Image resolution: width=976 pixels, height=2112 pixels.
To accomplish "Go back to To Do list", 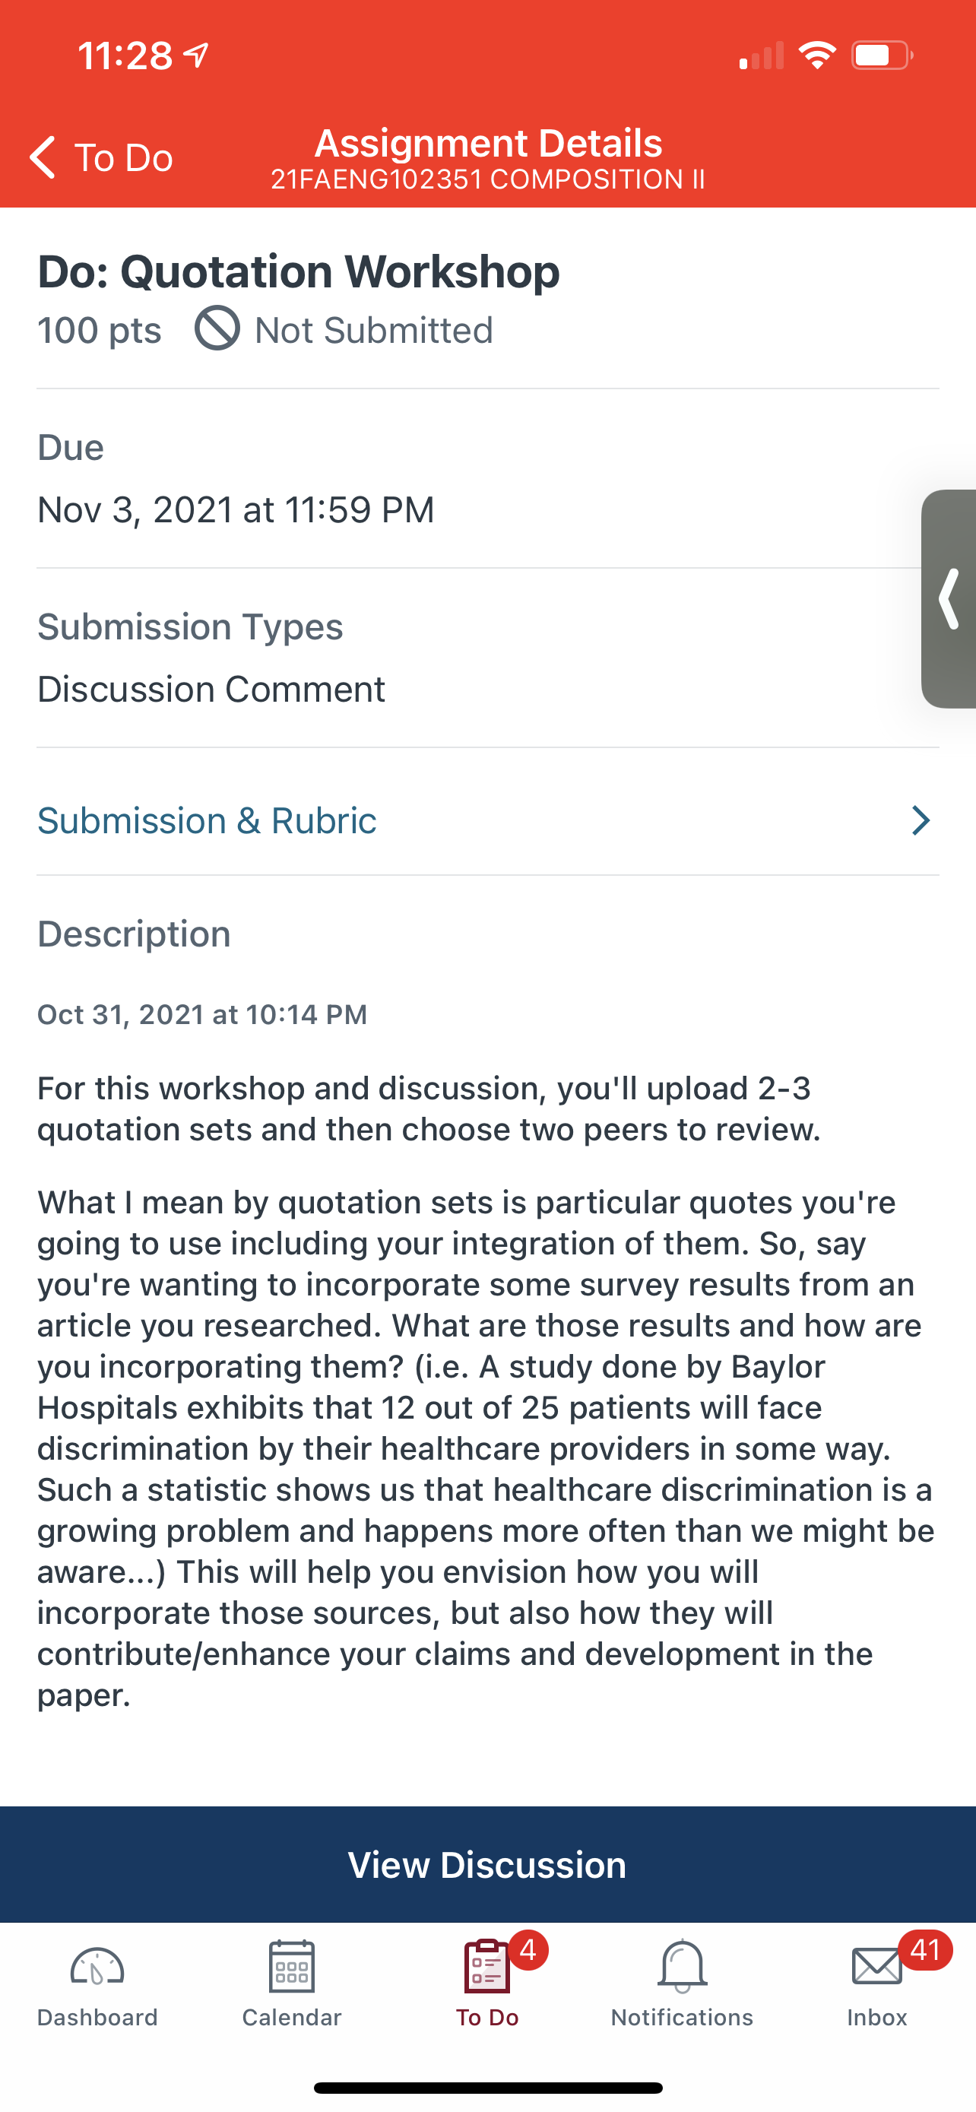I will pos(101,157).
